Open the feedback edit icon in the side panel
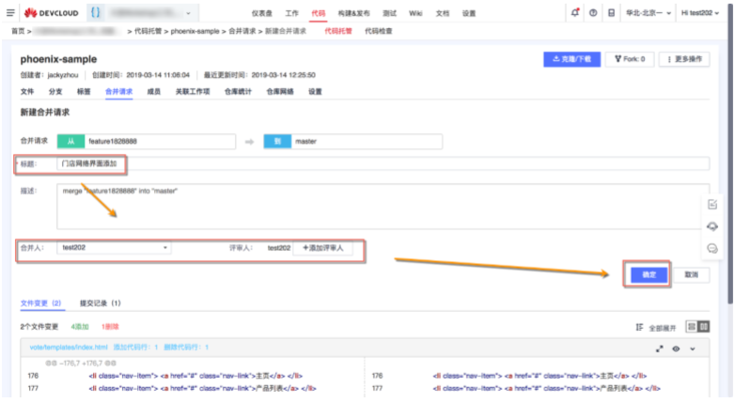The height and width of the screenshot is (403, 735). click(712, 204)
